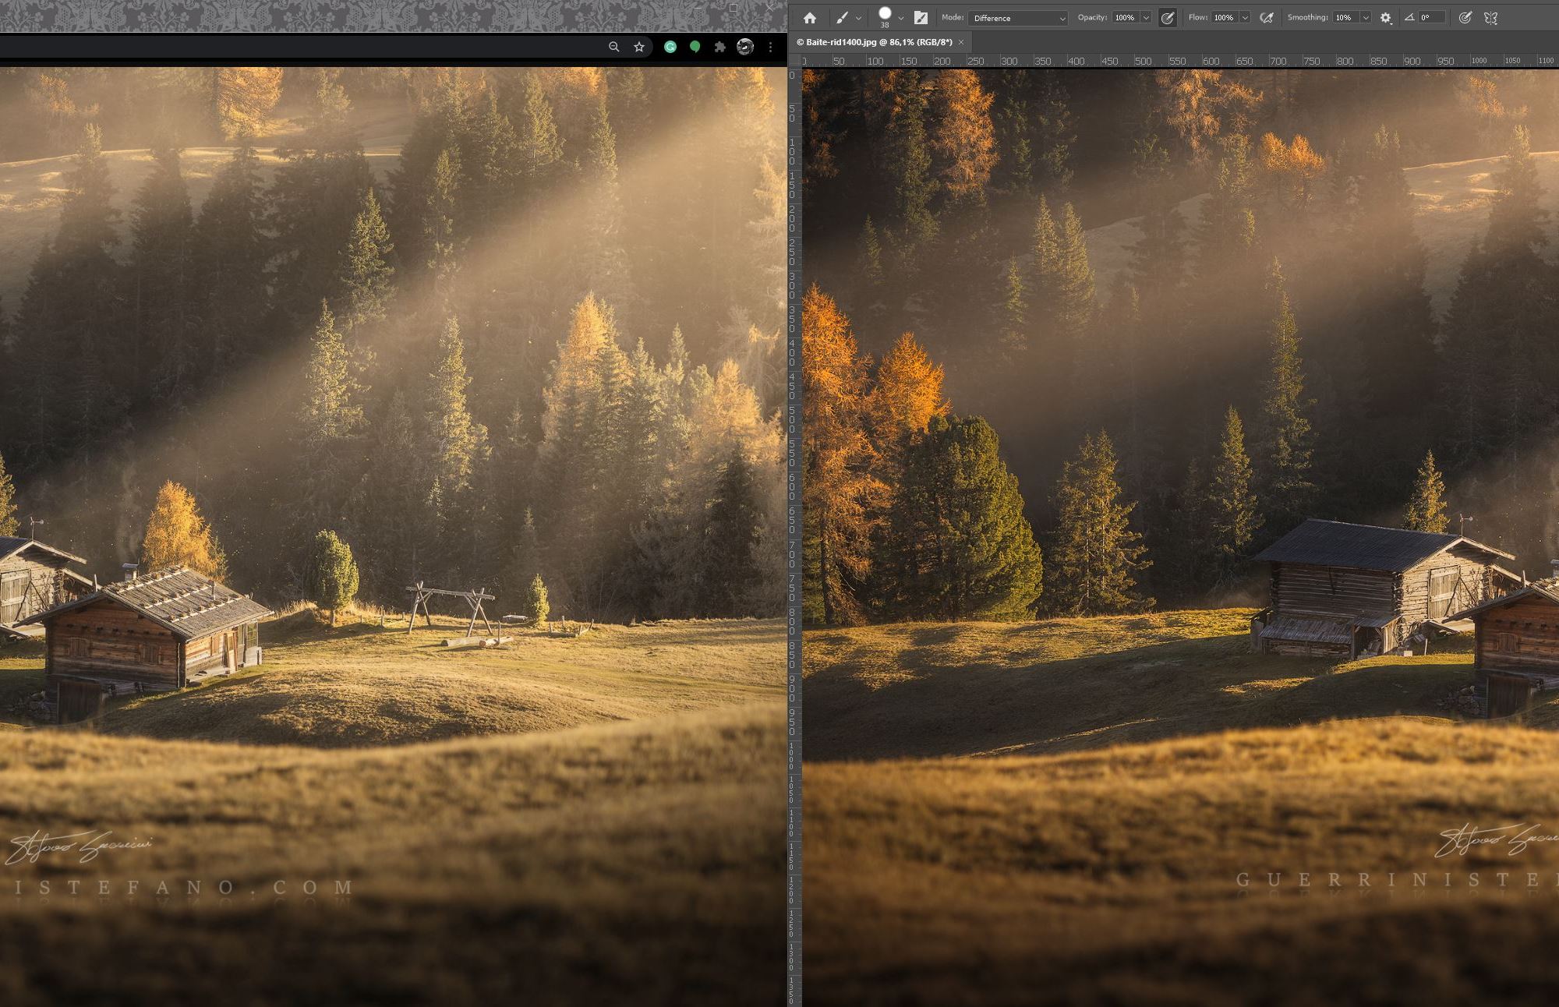The height and width of the screenshot is (1007, 1559).
Task: Enable airbrush-style build-up effects
Action: coord(1267,18)
